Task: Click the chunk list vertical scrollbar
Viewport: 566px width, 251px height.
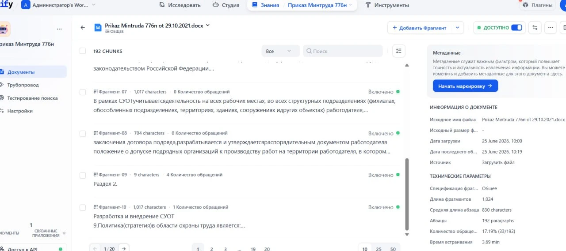Action: coord(407,194)
